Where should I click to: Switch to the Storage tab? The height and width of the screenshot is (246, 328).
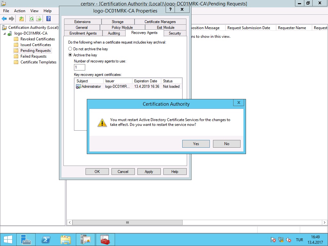(x=118, y=22)
